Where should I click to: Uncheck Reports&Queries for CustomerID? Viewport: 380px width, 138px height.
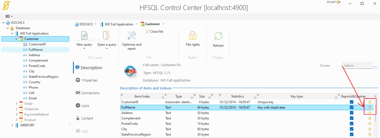352,102
